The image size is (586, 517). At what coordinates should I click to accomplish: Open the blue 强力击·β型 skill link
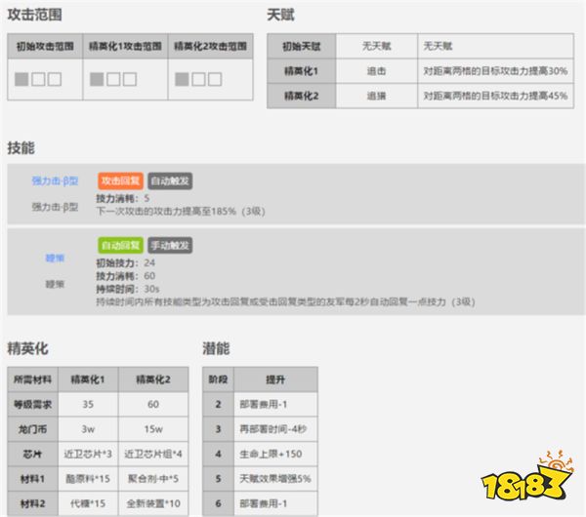56,181
